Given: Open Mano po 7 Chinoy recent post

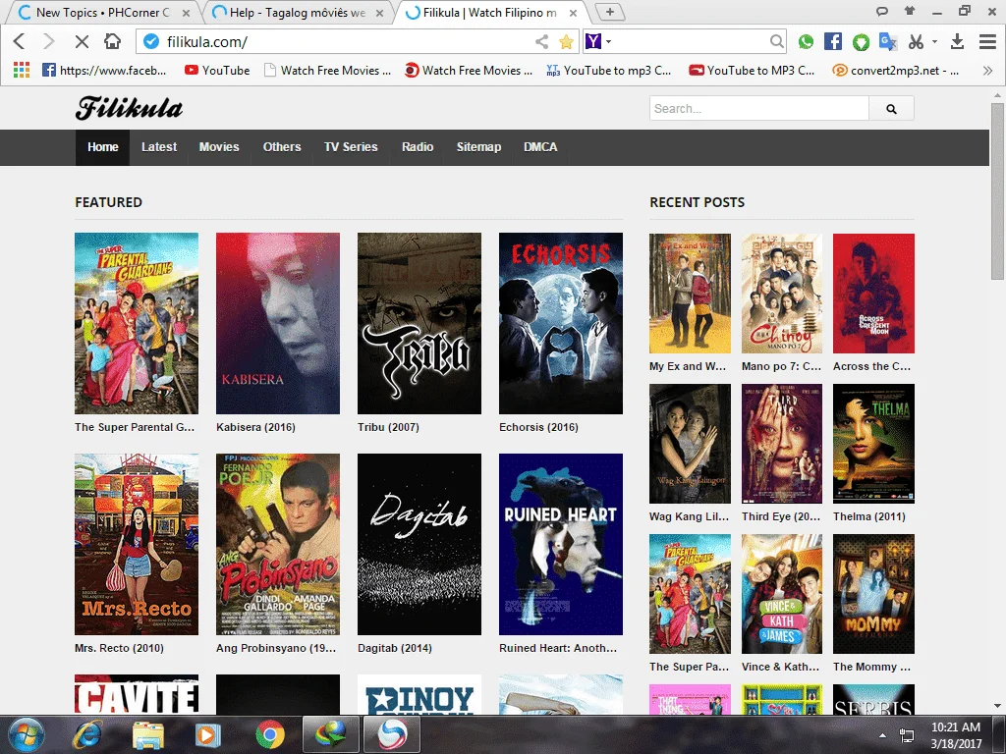Looking at the screenshot, I should click(781, 294).
